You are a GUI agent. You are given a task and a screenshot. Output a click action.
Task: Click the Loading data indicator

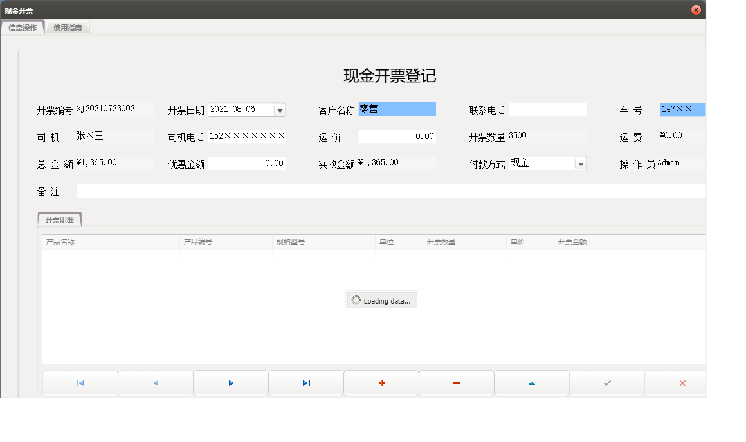[x=382, y=300]
